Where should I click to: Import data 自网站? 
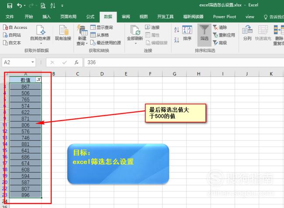tap(12, 35)
